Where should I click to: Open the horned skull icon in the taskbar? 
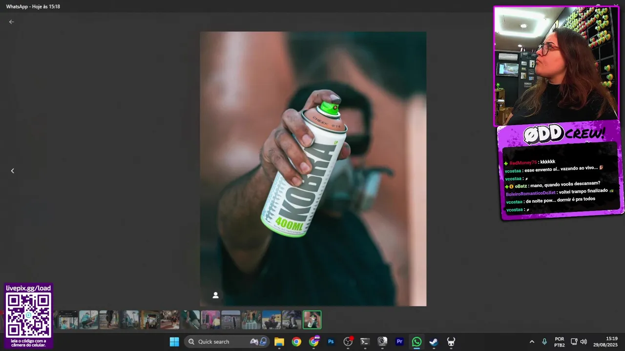pyautogui.click(x=451, y=342)
